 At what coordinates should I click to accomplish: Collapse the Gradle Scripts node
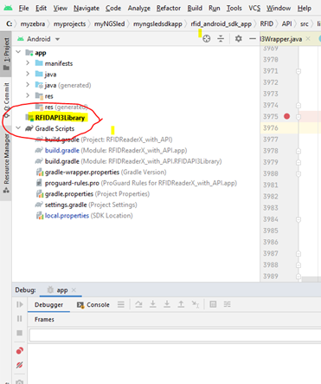coord(18,128)
